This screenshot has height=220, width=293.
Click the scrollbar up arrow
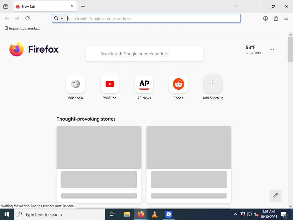tap(290, 35)
